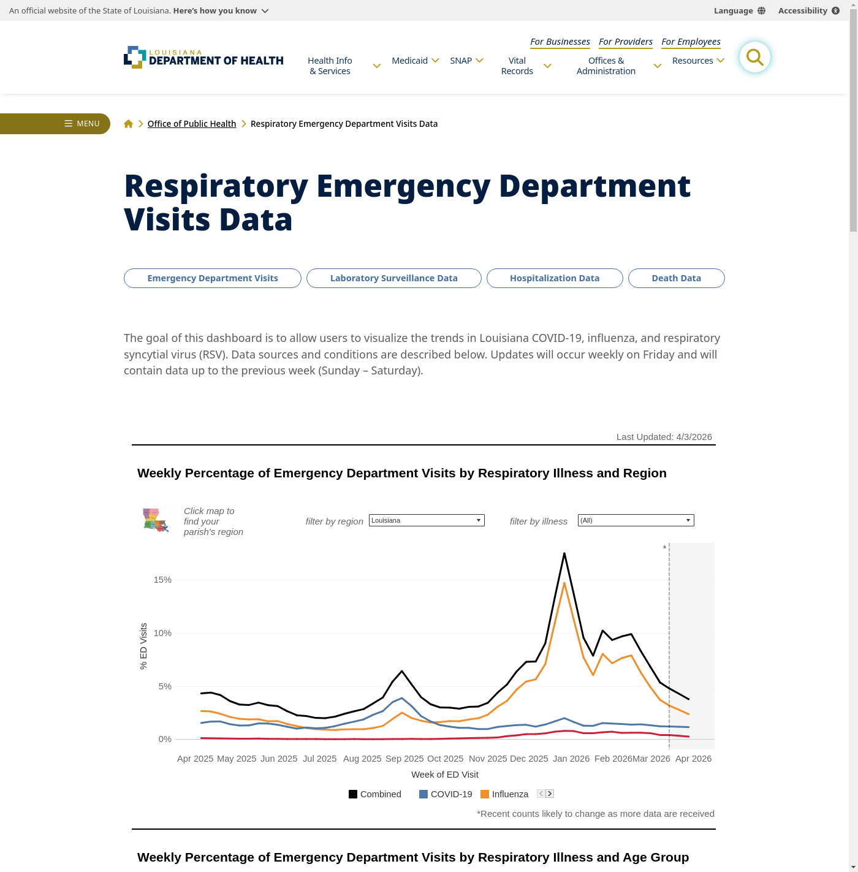Click the legend next arrow
The image size is (858, 872).
(550, 794)
